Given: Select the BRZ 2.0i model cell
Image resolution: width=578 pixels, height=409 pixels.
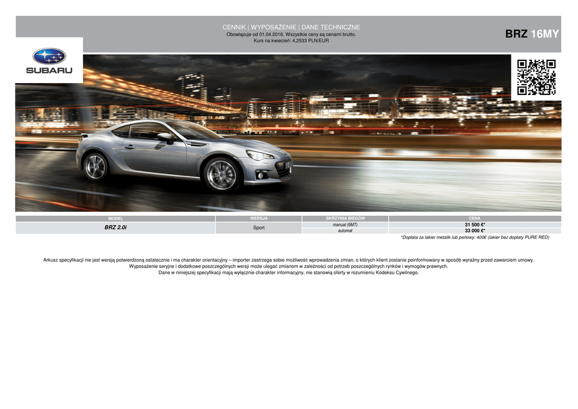Looking at the screenshot, I should tap(115, 228).
